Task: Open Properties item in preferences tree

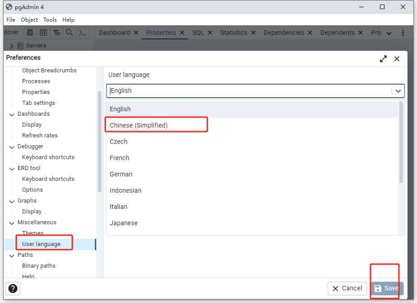Action: (36, 92)
